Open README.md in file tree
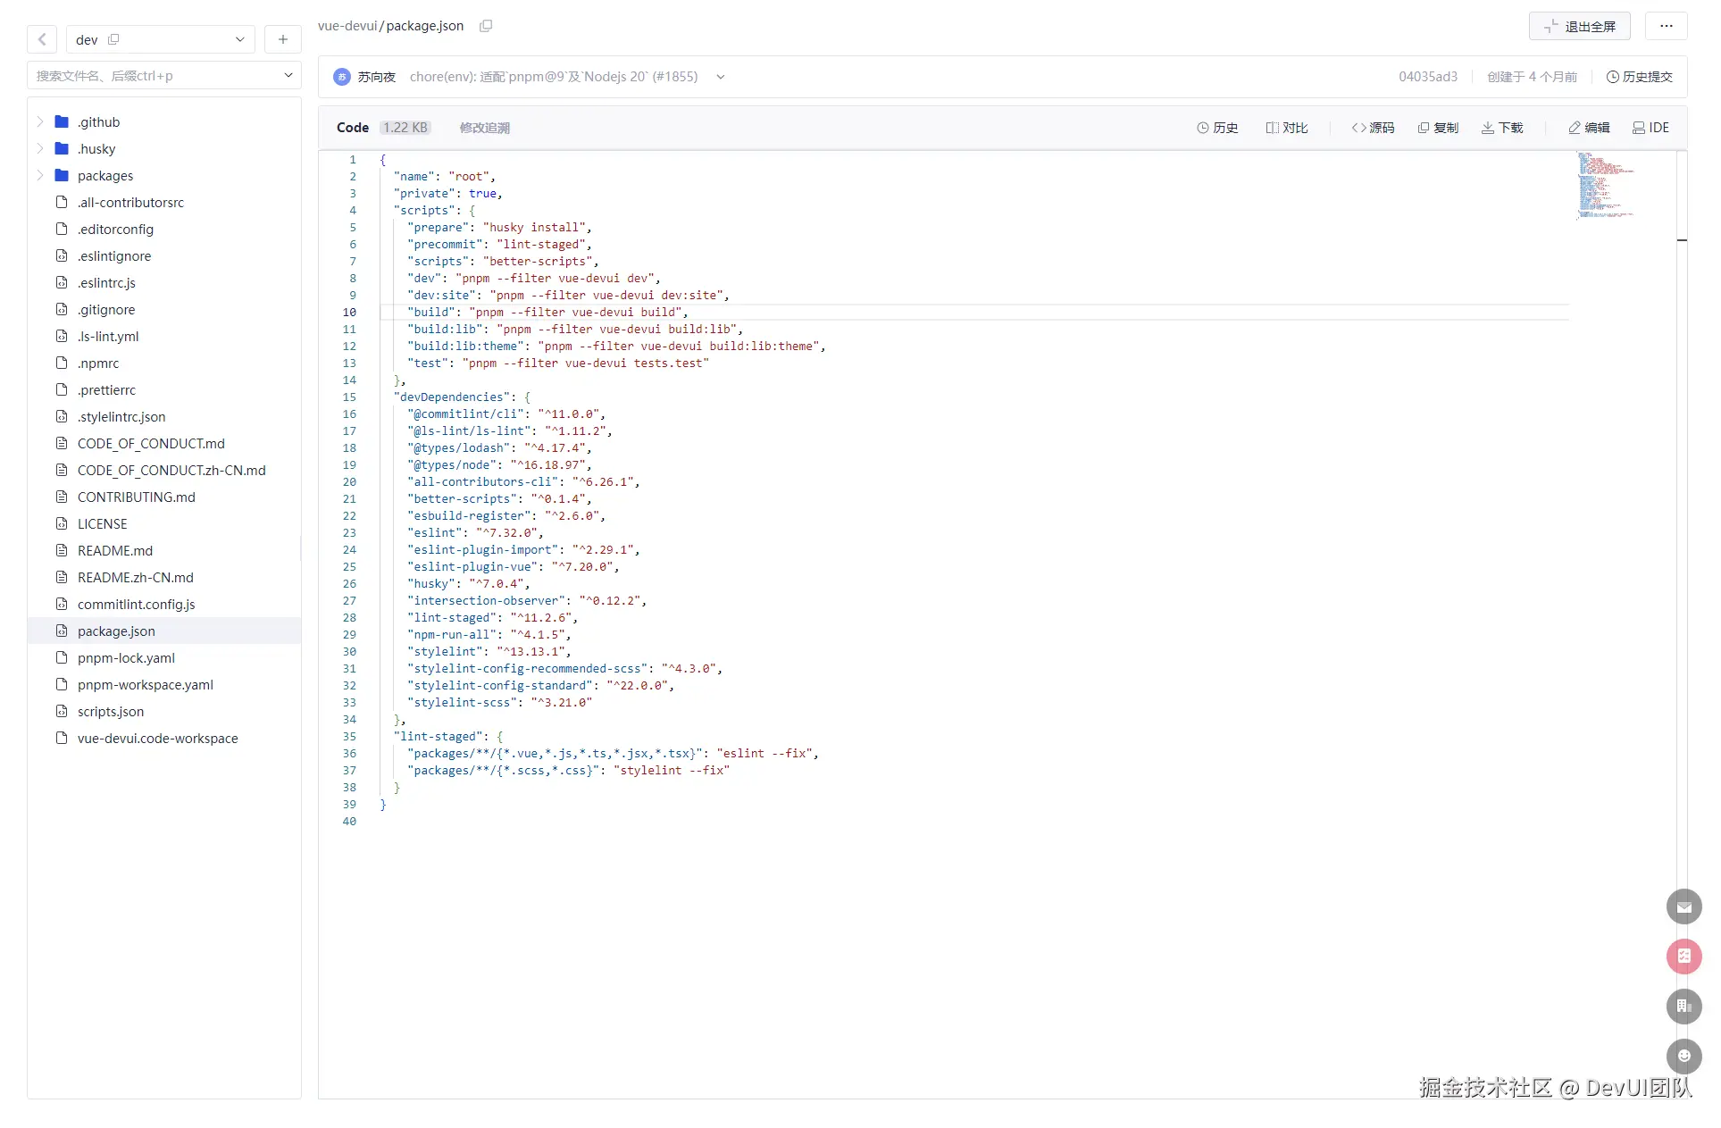 114,550
